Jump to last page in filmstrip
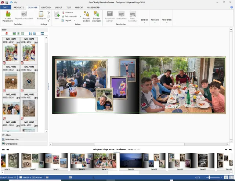 coord(231,149)
